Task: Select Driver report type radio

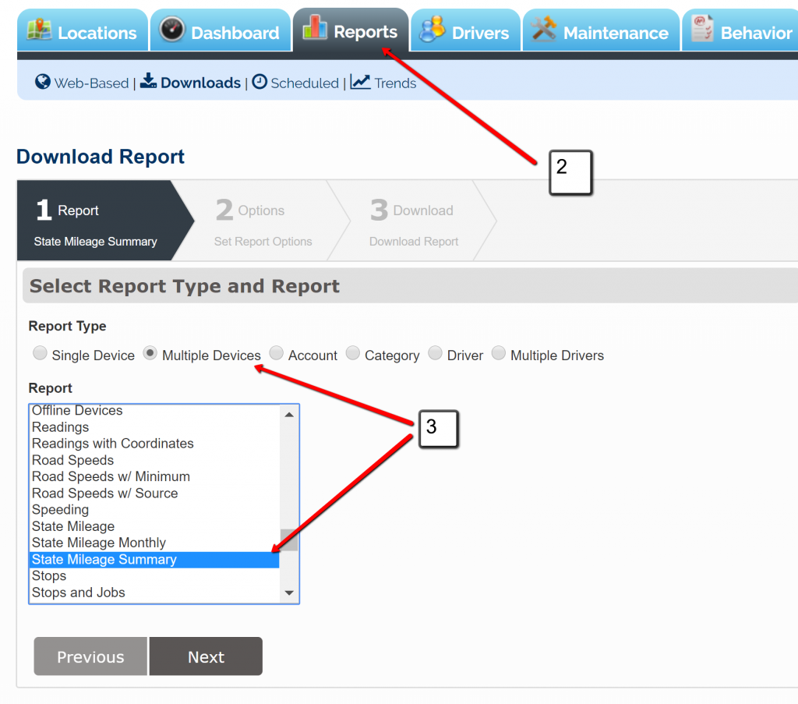Action: click(435, 352)
